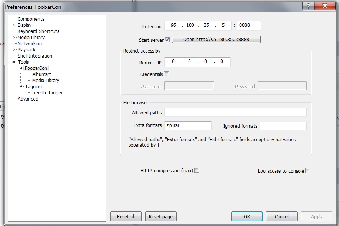Toggle the Start server checkbox
This screenshot has height=226, width=339.
[x=167, y=40]
